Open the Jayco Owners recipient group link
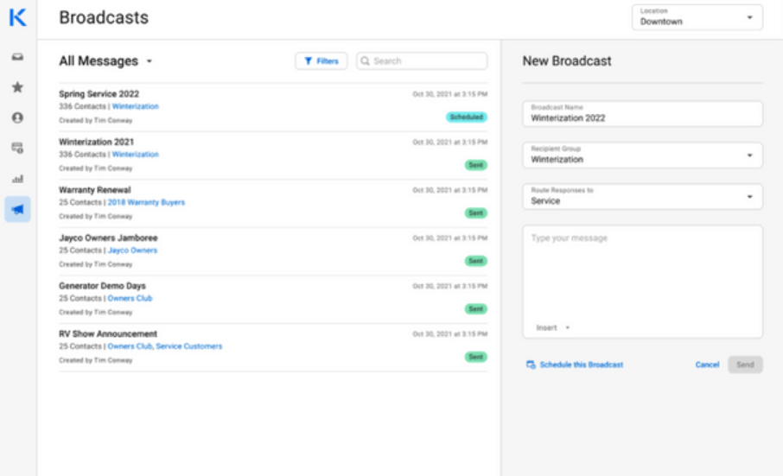 coord(132,251)
